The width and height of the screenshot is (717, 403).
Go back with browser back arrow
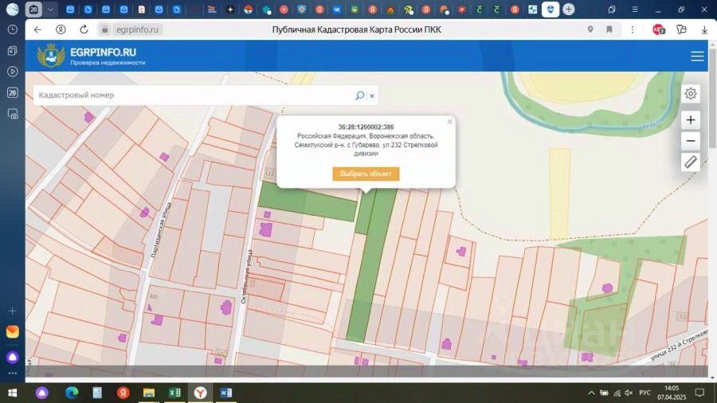pyautogui.click(x=37, y=29)
